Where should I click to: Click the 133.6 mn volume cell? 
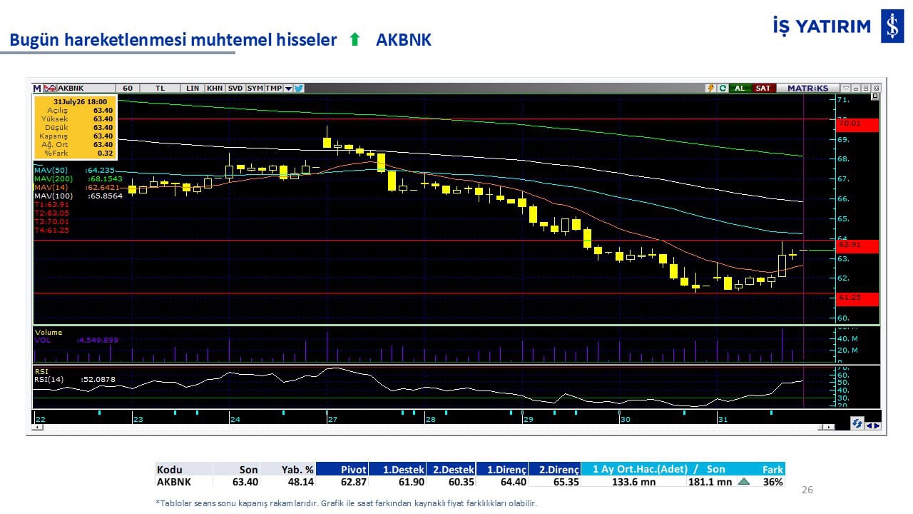point(634,482)
